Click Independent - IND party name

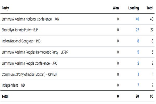pos(13,85)
